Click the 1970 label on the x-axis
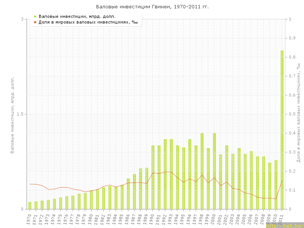Viewport: 304px width, 228px height. coord(28,219)
